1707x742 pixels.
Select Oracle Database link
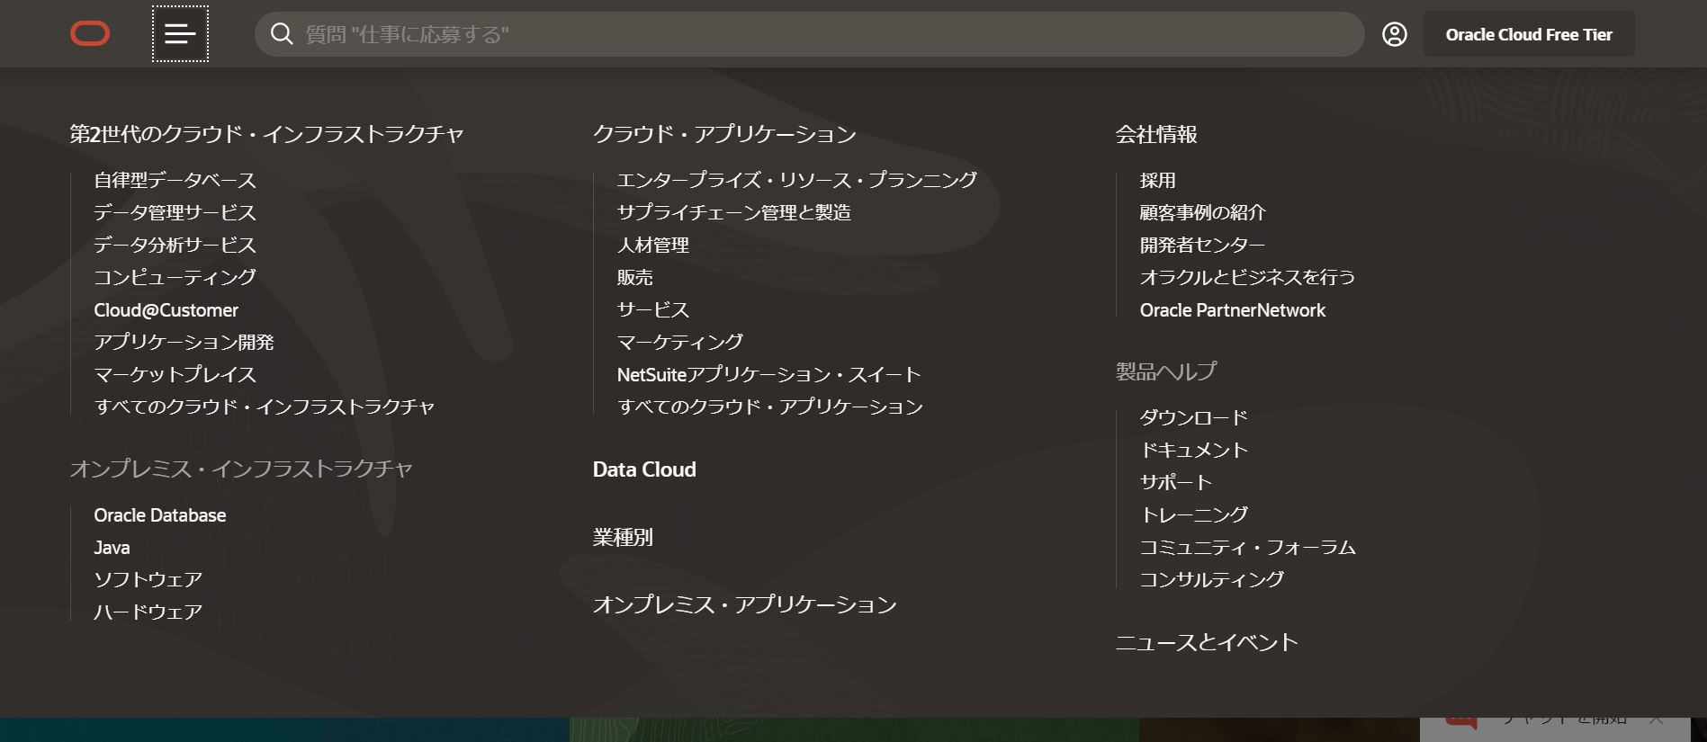tap(160, 515)
